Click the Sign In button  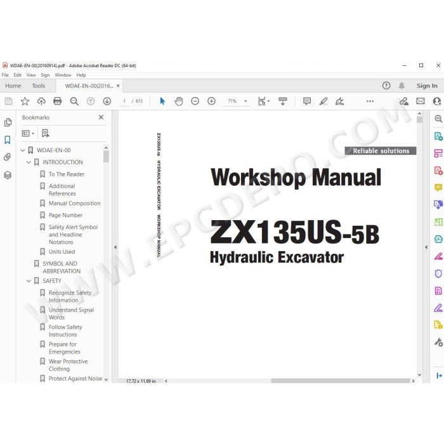427,86
